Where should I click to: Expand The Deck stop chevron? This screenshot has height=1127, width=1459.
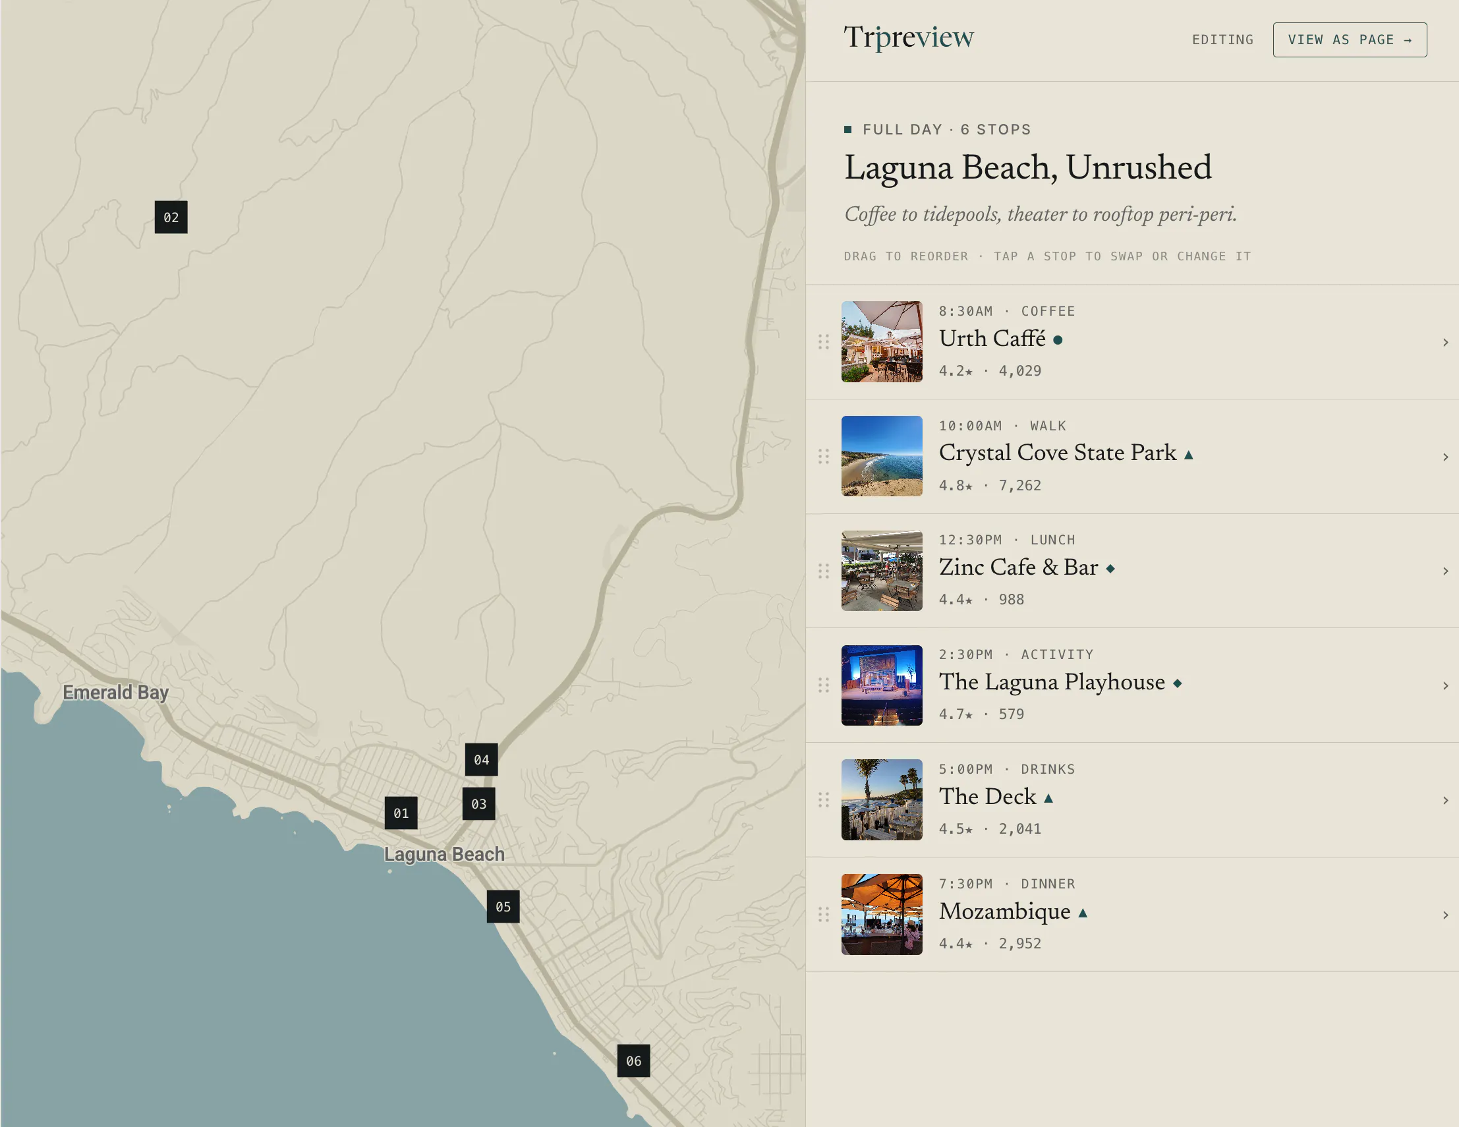(x=1445, y=800)
